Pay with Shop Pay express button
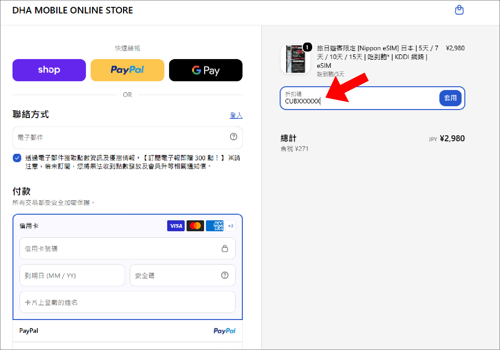Image resolution: width=500 pixels, height=350 pixels. pos(49,70)
